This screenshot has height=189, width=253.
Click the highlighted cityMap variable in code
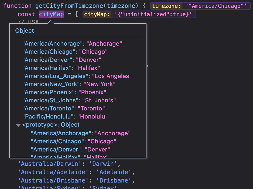coord(51,14)
